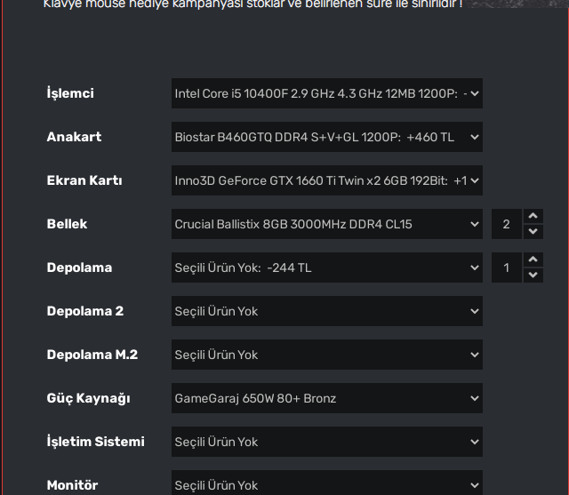Open the Depolama 2 dropdown
Screen dimensions: 569x495
(x=327, y=311)
